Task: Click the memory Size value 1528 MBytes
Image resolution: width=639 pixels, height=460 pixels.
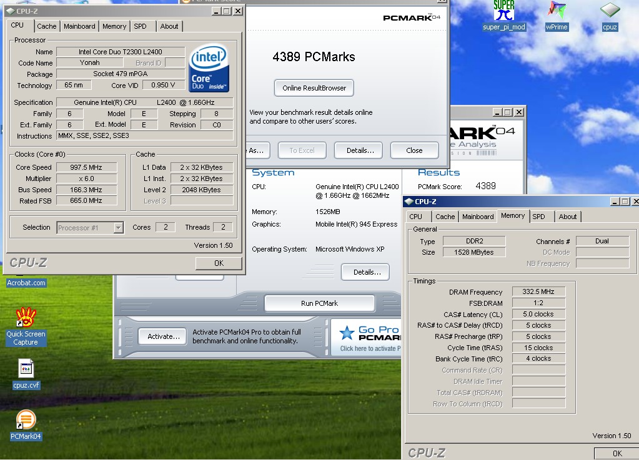Action: click(474, 252)
